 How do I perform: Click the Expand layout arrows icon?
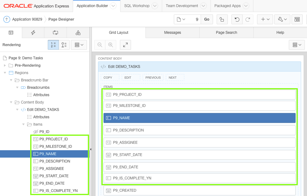click(x=125, y=45)
